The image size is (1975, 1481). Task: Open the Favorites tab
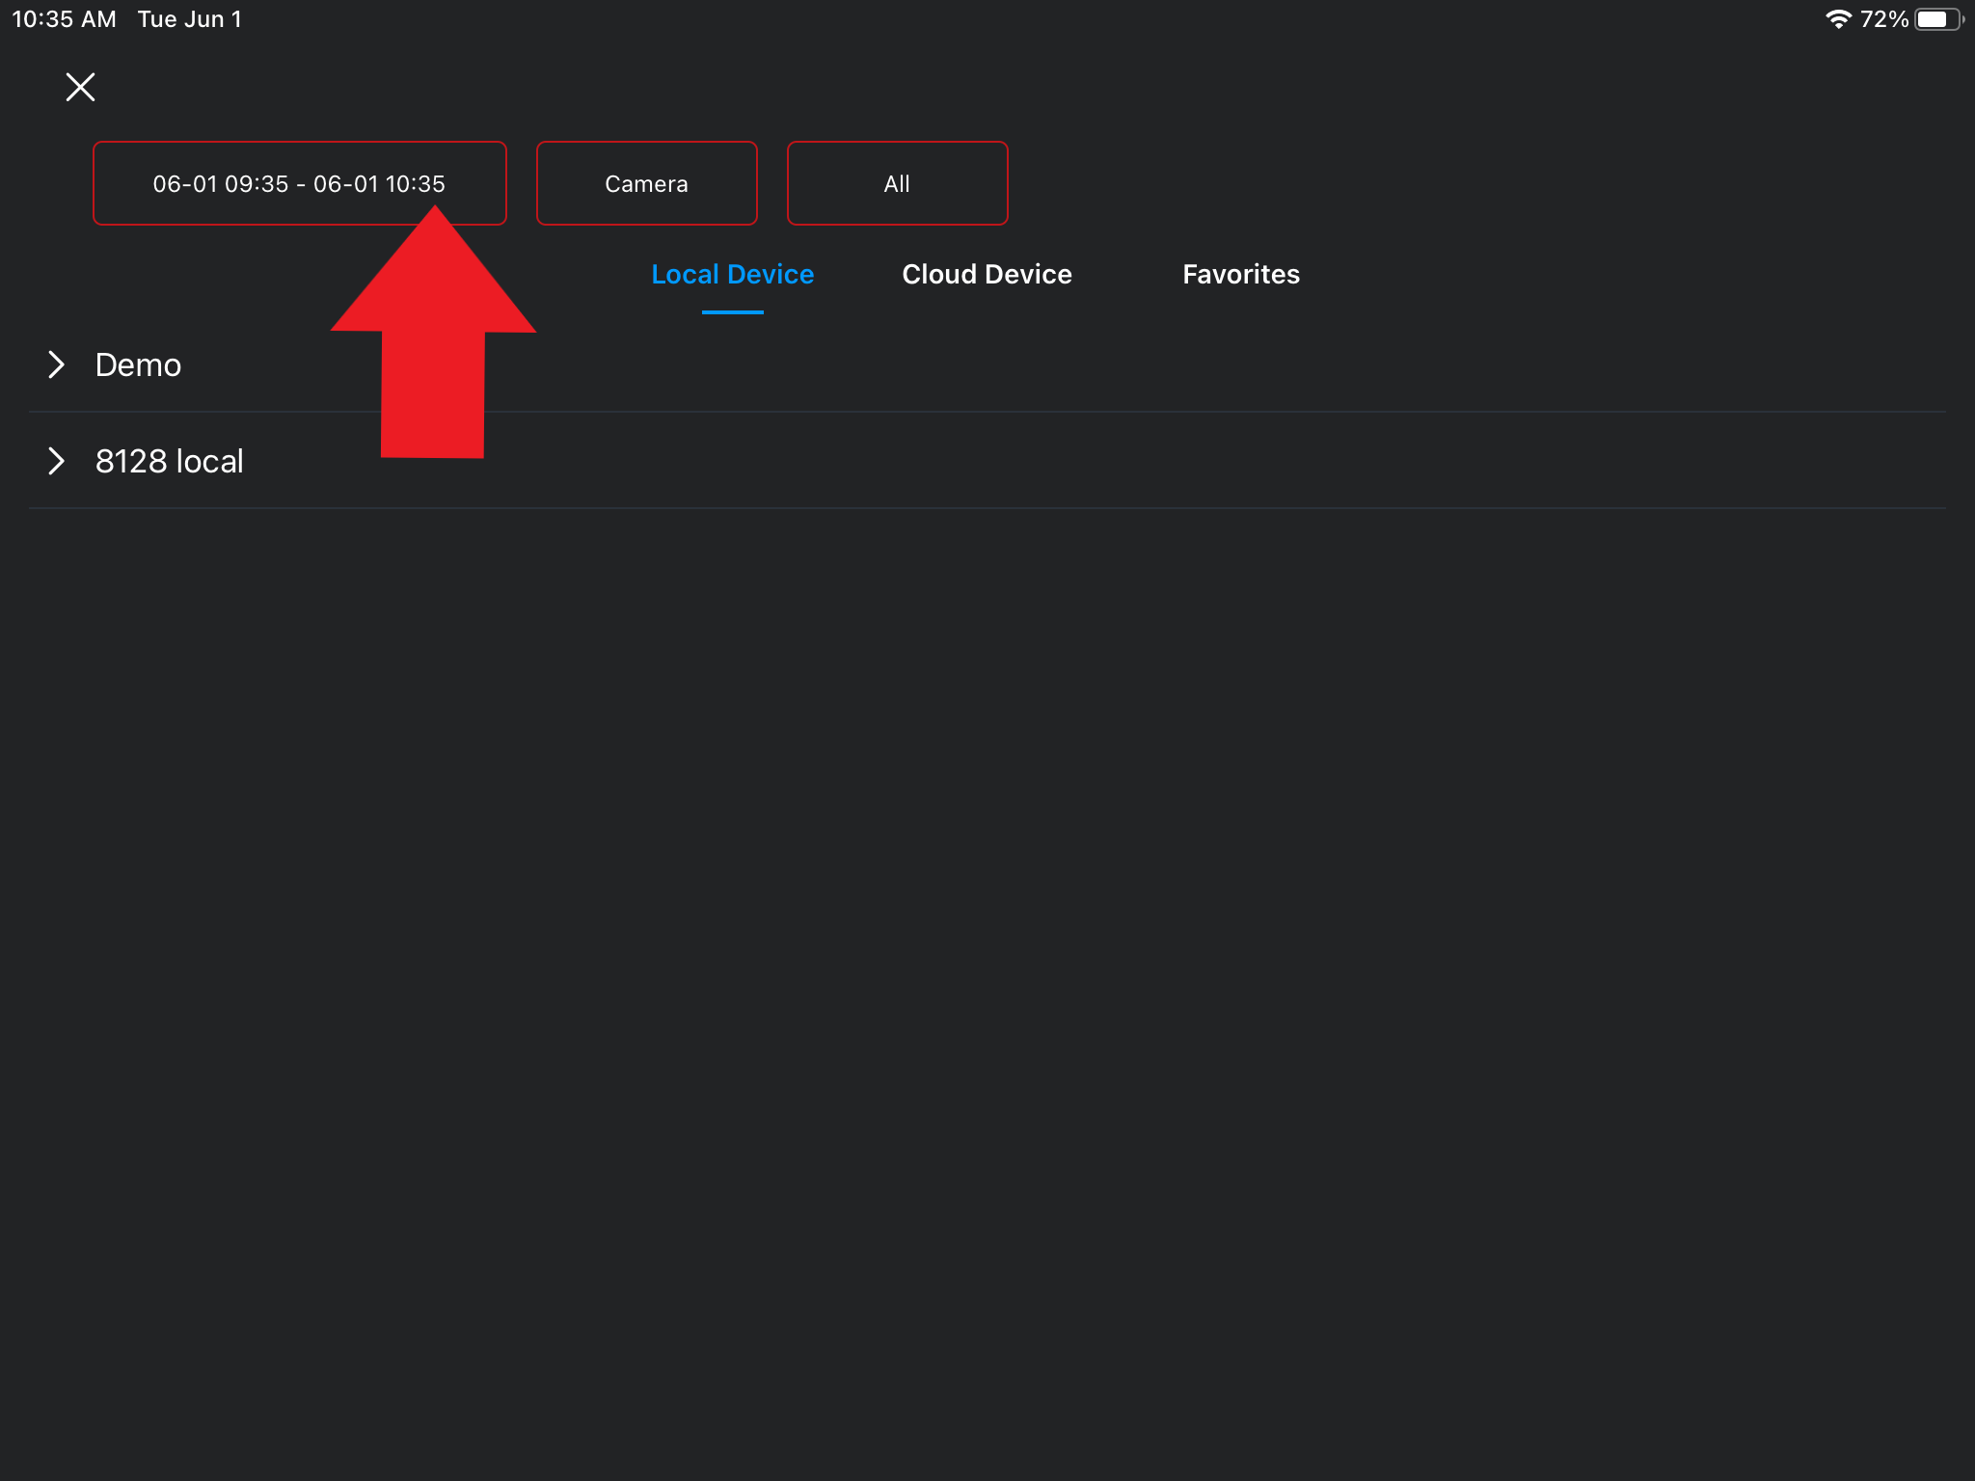point(1240,274)
